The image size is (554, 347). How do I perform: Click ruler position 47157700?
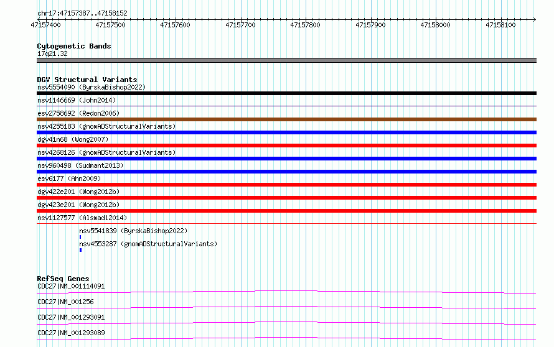click(x=240, y=25)
